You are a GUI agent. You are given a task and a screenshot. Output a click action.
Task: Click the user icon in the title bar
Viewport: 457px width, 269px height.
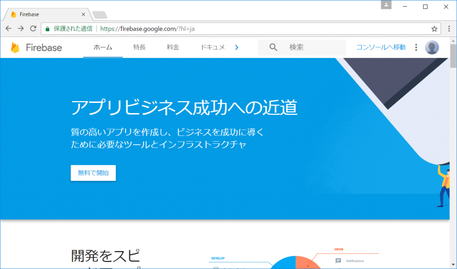[x=386, y=5]
